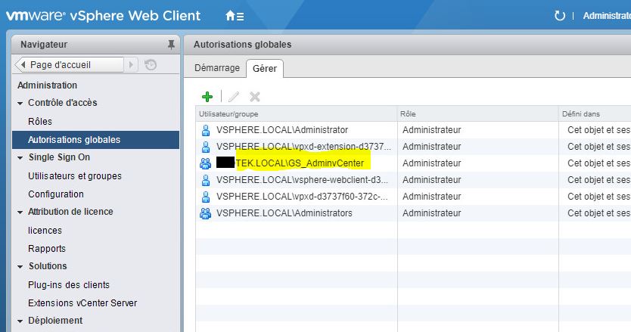
Task: Select Autorisations globales in navigator
Action: (96, 140)
